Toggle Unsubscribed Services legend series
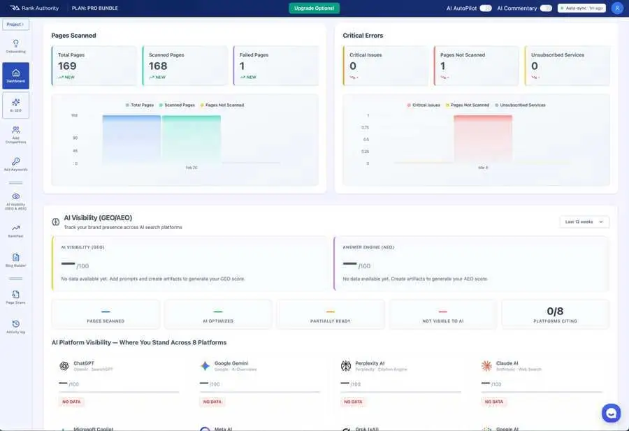The width and height of the screenshot is (629, 431). pos(520,105)
